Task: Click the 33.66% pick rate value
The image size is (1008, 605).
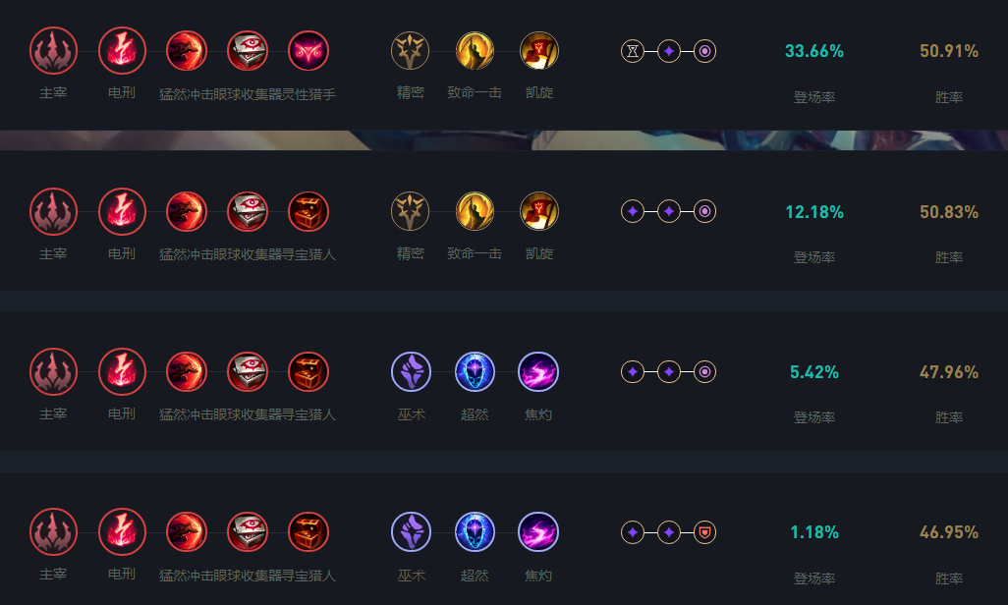Action: point(814,51)
